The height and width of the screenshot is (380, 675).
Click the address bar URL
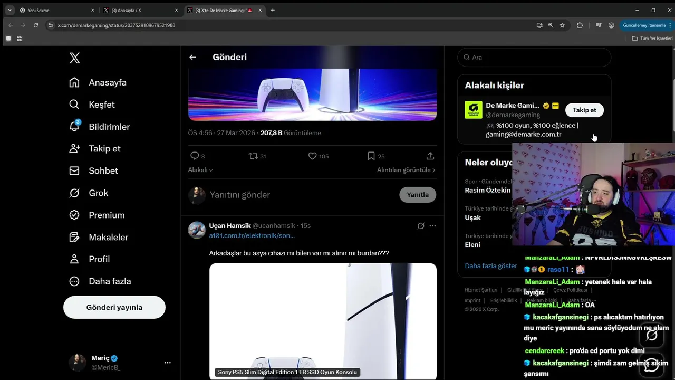(117, 25)
